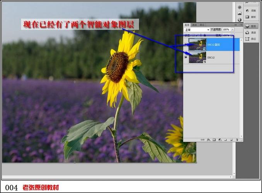The image size is (262, 193).
Task: Switch to the 路径 tab in layers panel
Action: click(202, 25)
